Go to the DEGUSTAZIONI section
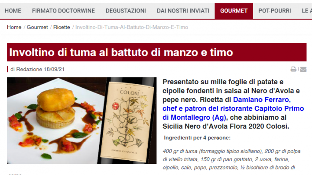Image resolution: width=312 pixels, height=175 pixels. [126, 11]
